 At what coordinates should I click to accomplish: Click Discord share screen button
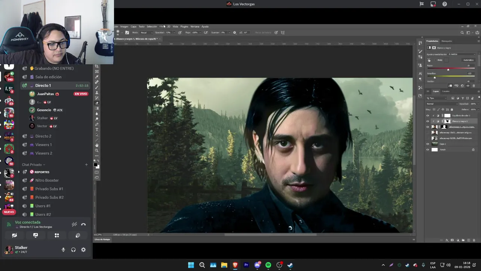[35, 235]
